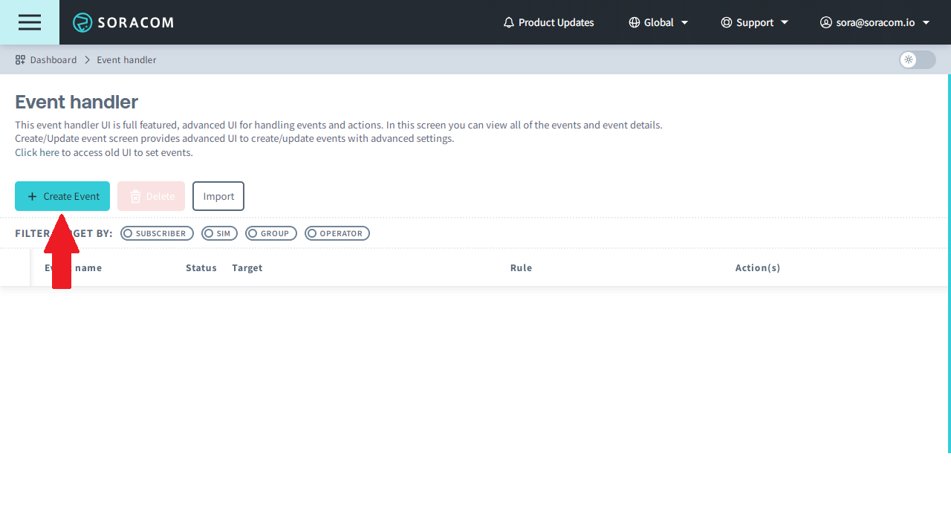Click the notification bell icon
Image resolution: width=951 pixels, height=520 pixels.
(x=508, y=22)
